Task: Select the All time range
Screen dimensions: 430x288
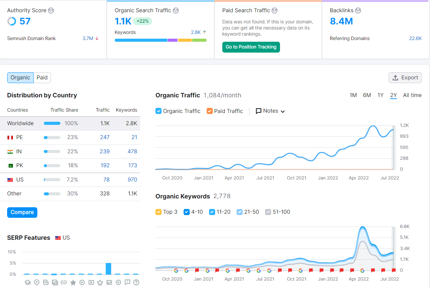Action: click(x=412, y=95)
